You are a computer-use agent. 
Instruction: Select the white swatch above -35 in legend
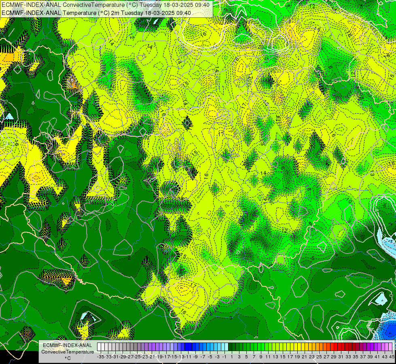(x=99, y=347)
